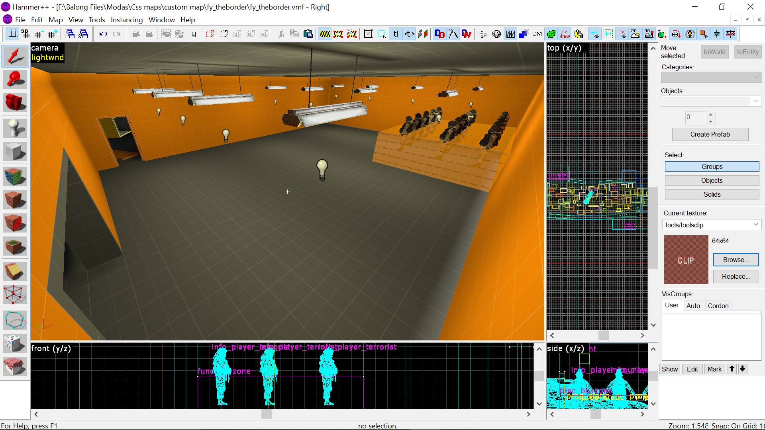Screen dimensions: 765x430
Task: Pick the Clipping tool icon
Action: click(15, 272)
